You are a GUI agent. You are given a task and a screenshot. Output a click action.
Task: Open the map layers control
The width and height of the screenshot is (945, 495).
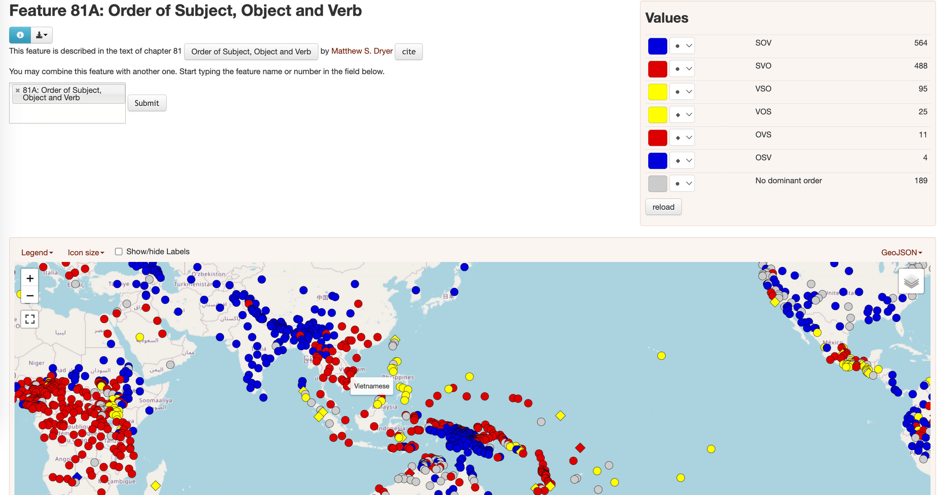[911, 282]
